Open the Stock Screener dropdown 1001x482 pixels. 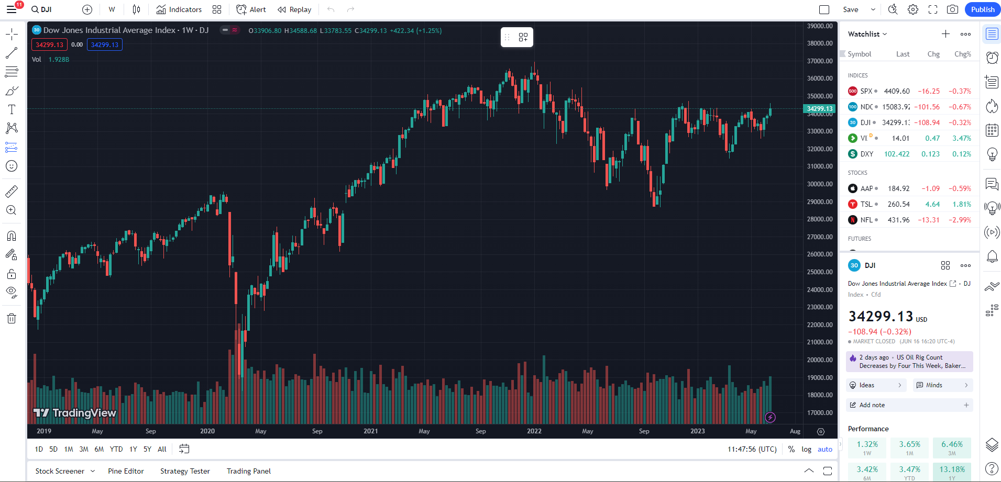point(65,471)
